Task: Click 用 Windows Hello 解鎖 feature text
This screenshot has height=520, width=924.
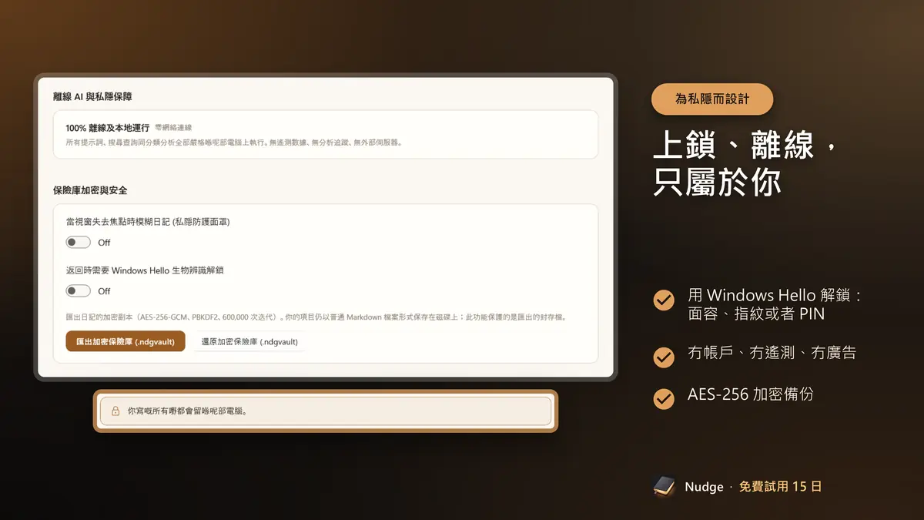Action: [x=774, y=305]
